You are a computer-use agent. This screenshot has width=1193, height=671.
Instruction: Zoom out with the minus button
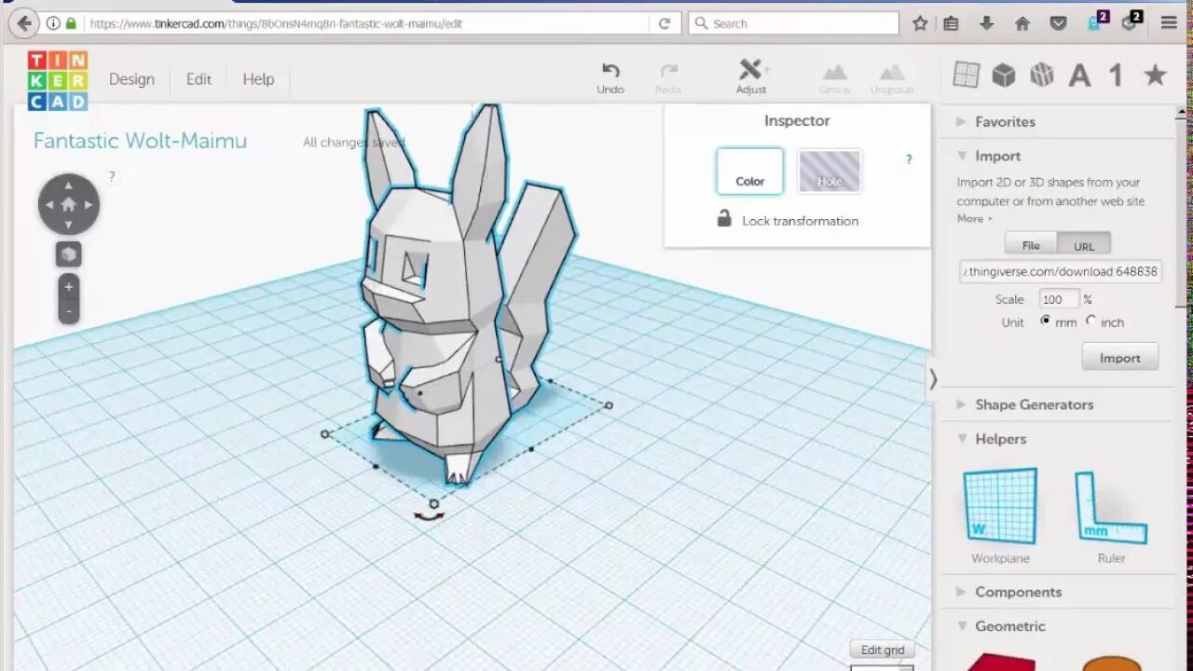tap(69, 311)
